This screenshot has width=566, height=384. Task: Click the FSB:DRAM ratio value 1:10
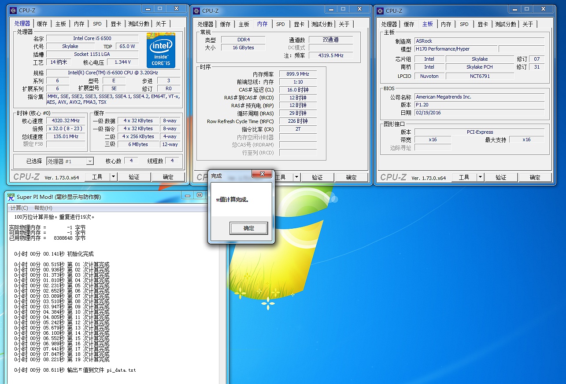[x=298, y=82]
